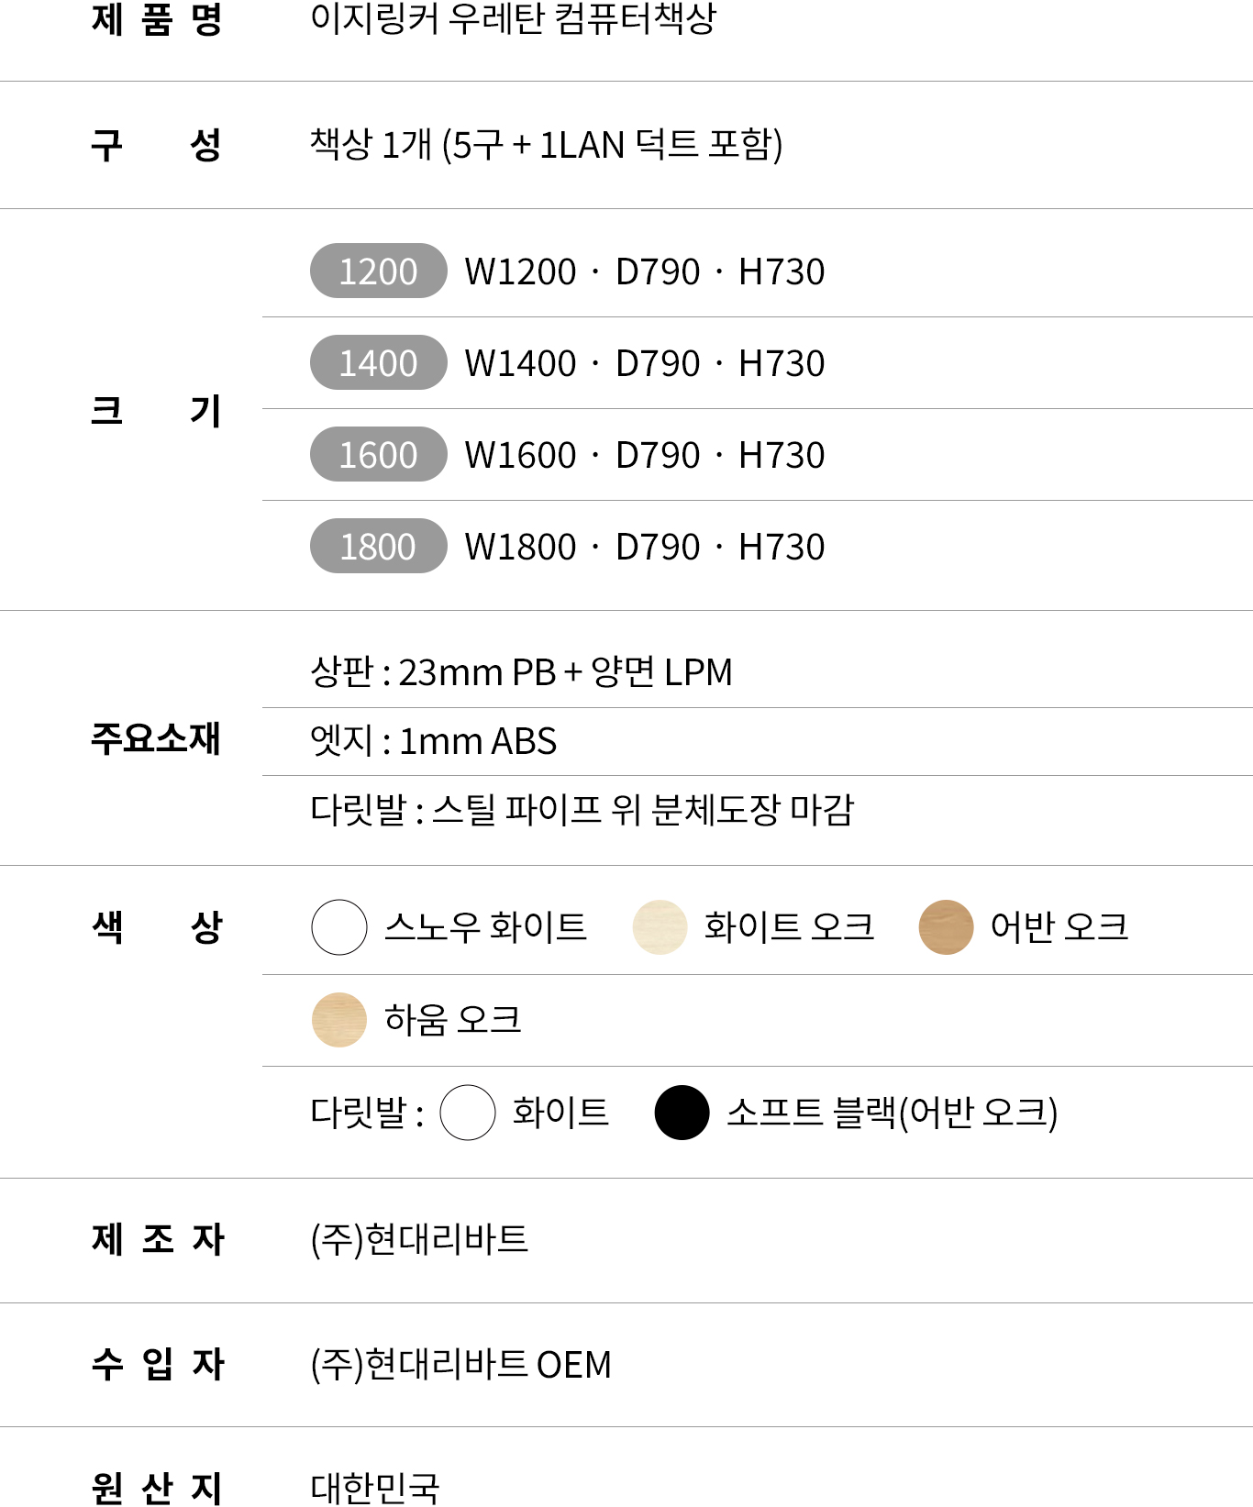Click the Snow White color swatch
The width and height of the screenshot is (1253, 1507).
tap(339, 927)
